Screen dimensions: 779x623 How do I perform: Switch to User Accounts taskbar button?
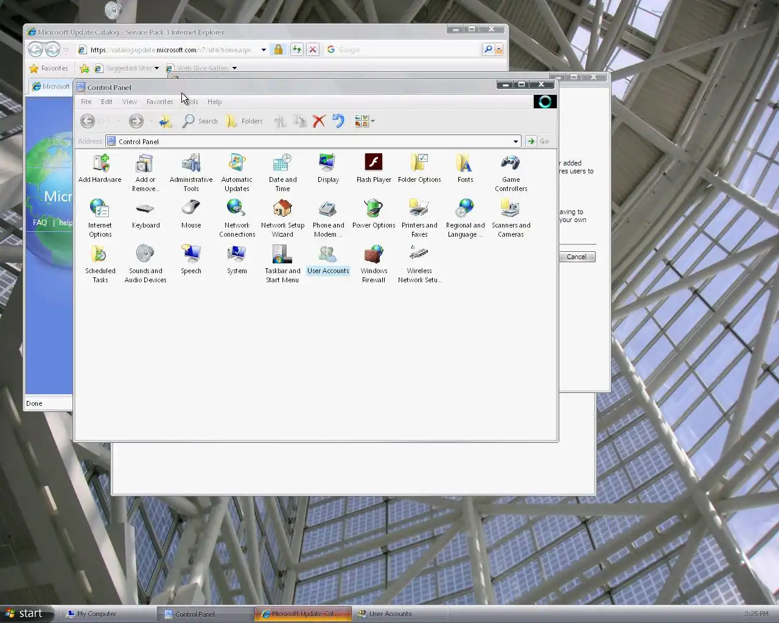[400, 614]
